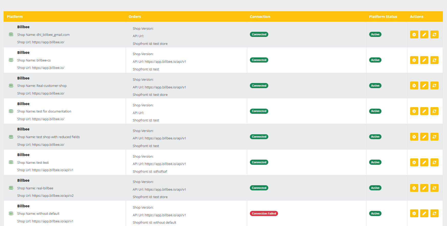The width and height of the screenshot is (447, 226).
Task: Click the text 'Shop Name: Real-customer-shop'
Action: click(42, 86)
